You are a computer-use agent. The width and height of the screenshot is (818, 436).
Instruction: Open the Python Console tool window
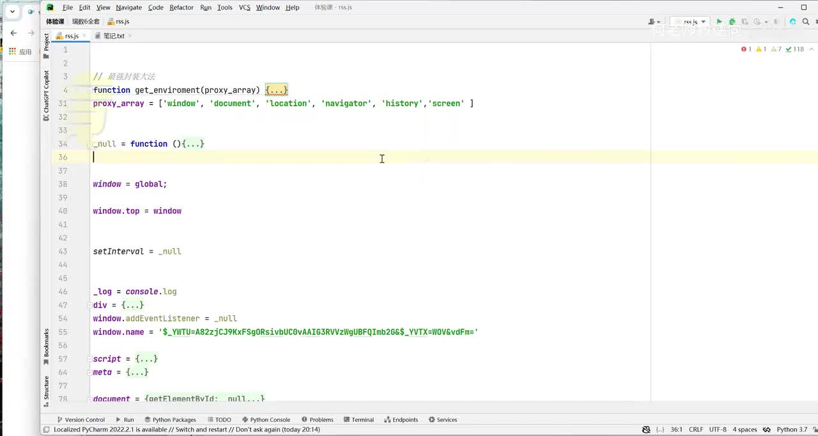tap(265, 419)
